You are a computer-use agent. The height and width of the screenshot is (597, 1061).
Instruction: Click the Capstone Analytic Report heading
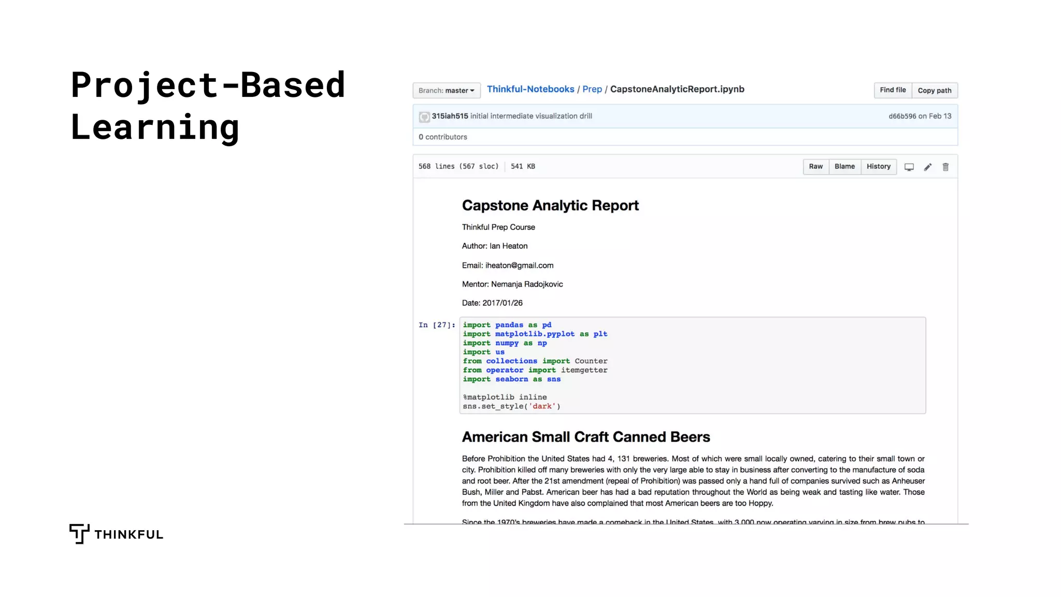[550, 206]
